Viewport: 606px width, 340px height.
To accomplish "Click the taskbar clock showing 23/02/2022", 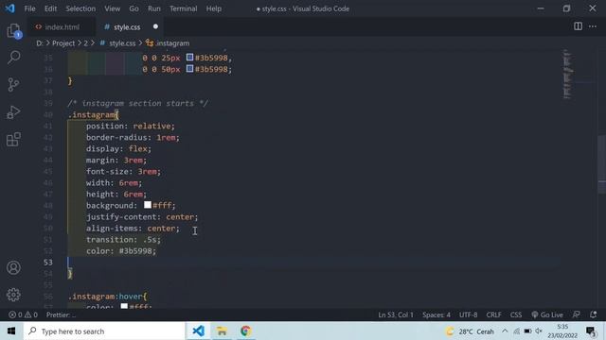I will click(x=562, y=331).
